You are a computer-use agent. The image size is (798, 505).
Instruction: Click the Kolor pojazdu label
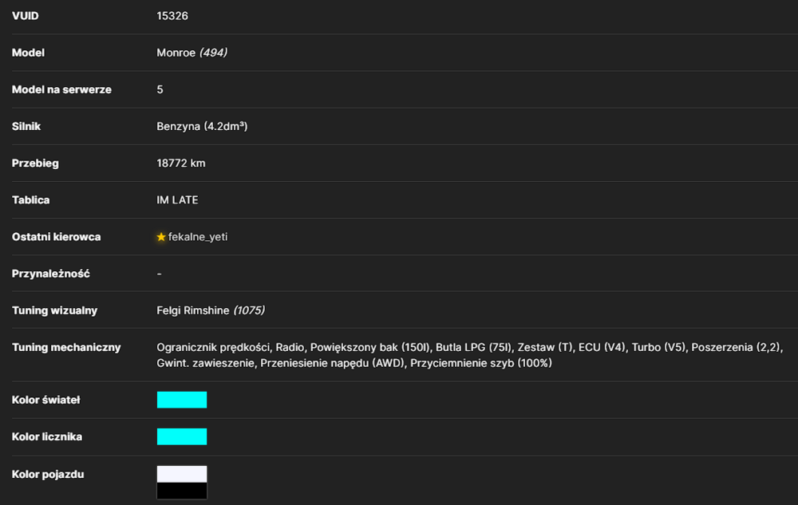[x=48, y=474]
